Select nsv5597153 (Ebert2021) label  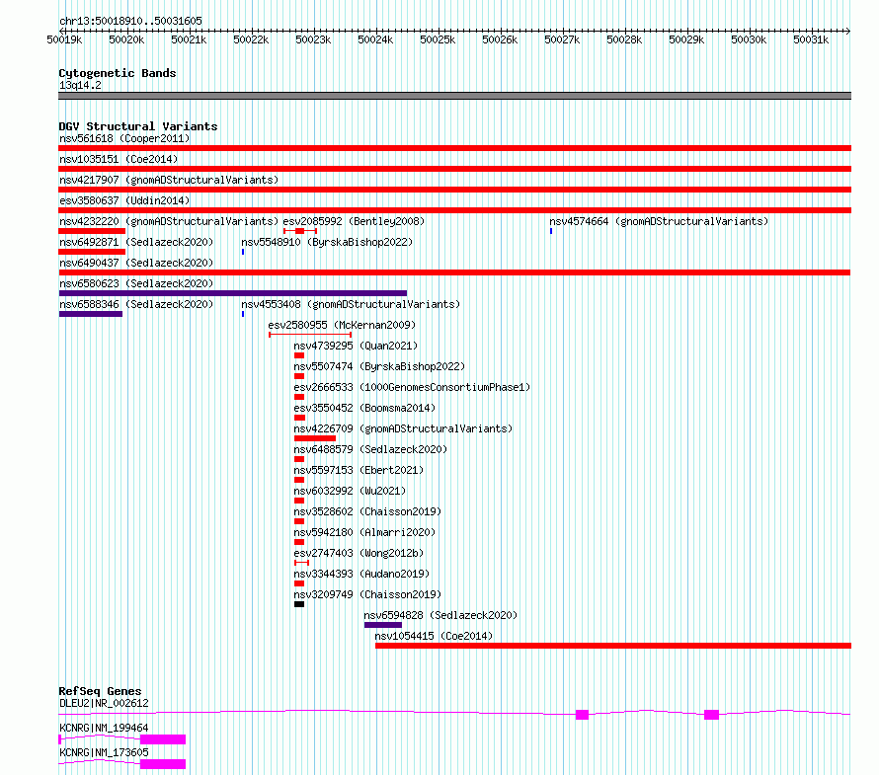pyautogui.click(x=359, y=470)
